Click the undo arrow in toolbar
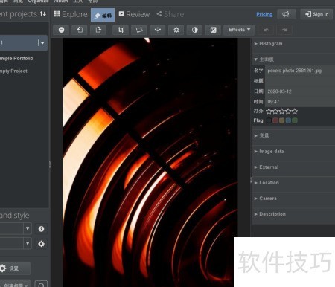 (x=267, y=30)
